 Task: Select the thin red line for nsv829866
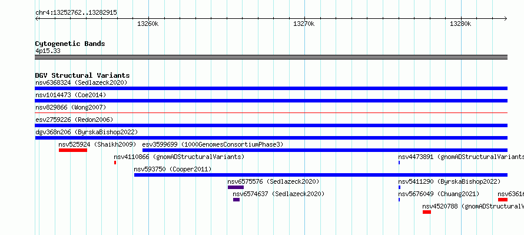coord(271,113)
